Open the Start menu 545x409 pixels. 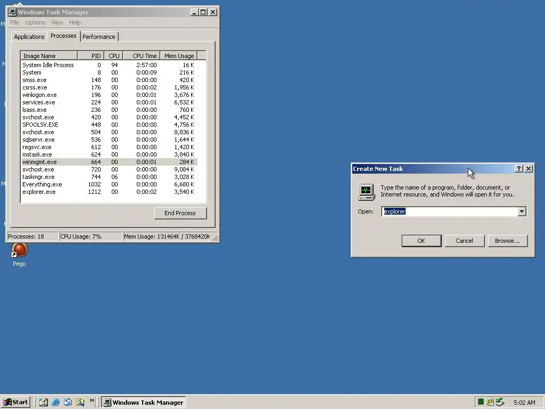coord(15,403)
